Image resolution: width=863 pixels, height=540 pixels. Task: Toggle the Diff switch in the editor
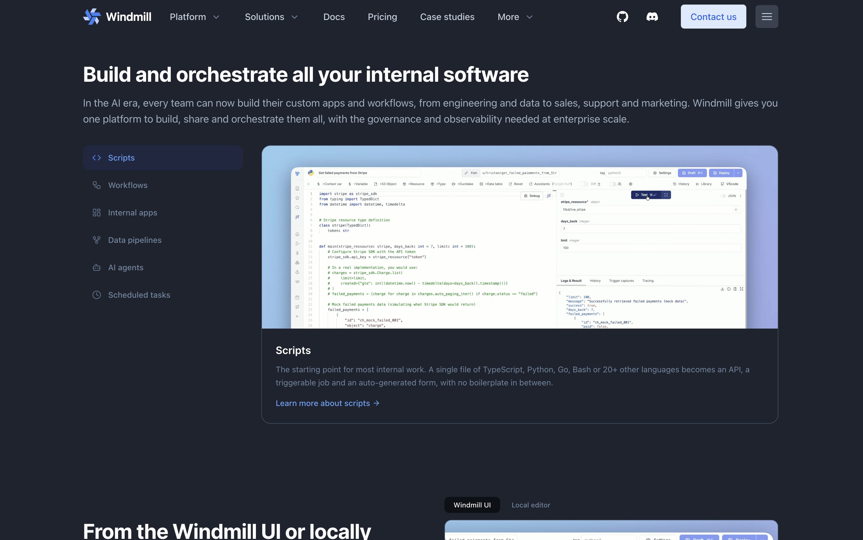[584, 184]
